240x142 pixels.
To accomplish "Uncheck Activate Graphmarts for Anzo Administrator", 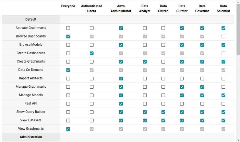I will [x=121, y=28].
